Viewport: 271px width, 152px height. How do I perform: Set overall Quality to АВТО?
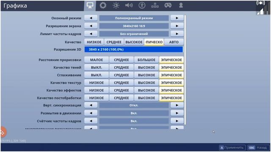tap(174, 42)
